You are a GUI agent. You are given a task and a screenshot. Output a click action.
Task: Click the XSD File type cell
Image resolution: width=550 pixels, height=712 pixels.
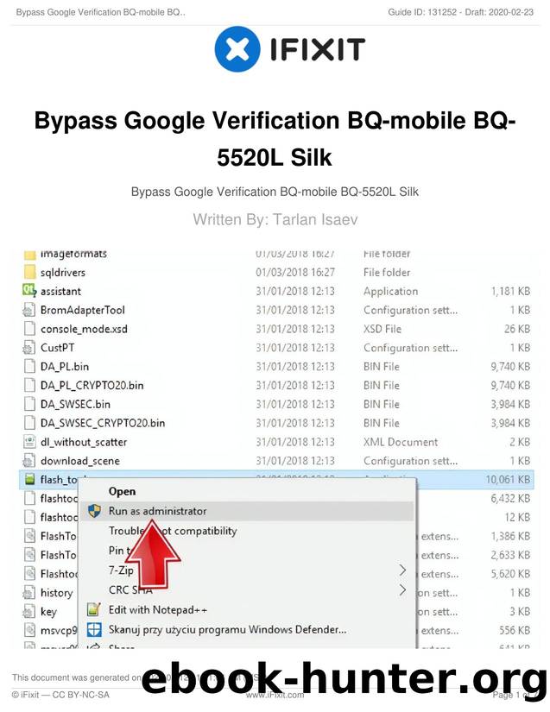[382, 329]
